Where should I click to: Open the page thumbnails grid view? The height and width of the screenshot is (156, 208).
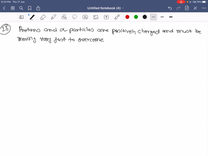click(13, 8)
